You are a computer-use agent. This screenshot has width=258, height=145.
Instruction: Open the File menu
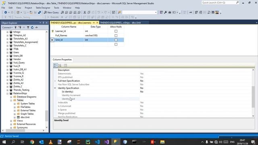(x=3, y=8)
